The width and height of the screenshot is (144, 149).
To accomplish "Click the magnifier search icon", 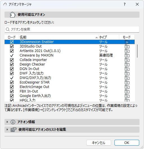I will tap(8, 29).
